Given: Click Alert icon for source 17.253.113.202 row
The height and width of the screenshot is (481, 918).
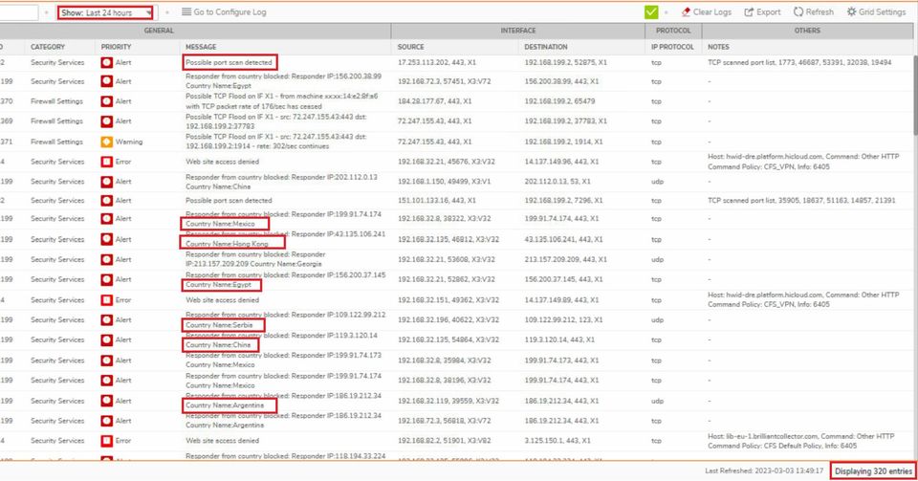Looking at the screenshot, I should (106, 62).
